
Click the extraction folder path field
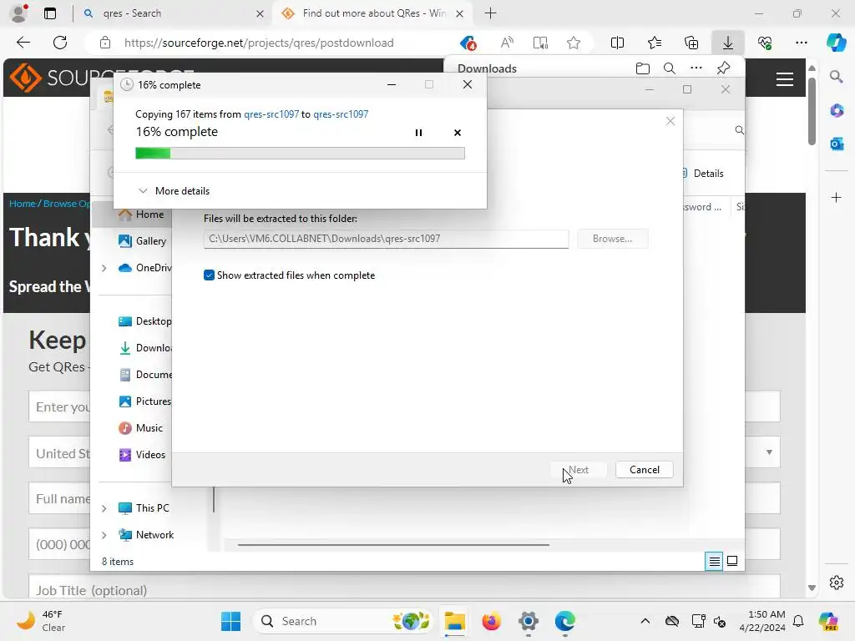386,239
